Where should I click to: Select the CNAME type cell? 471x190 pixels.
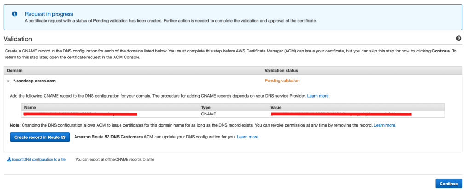[x=209, y=114]
